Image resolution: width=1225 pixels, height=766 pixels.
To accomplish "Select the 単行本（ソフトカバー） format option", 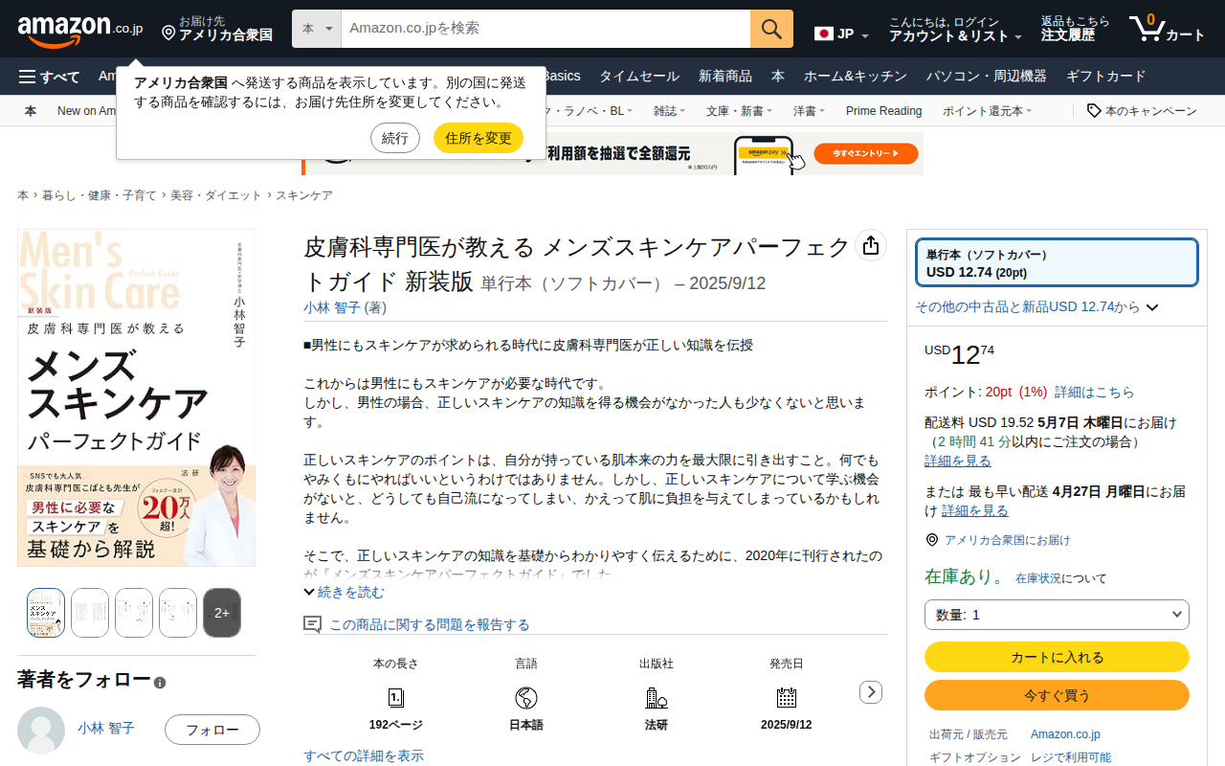I will [1057, 262].
